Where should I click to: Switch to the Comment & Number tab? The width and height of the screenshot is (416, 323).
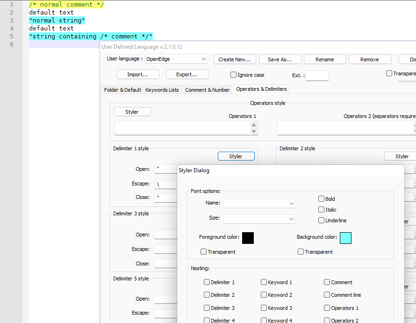pyautogui.click(x=207, y=90)
